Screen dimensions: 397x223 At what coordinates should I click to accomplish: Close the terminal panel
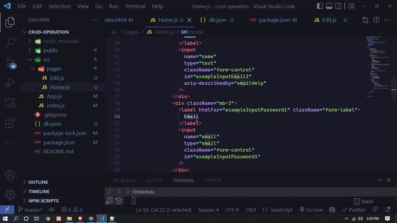click(x=389, y=180)
